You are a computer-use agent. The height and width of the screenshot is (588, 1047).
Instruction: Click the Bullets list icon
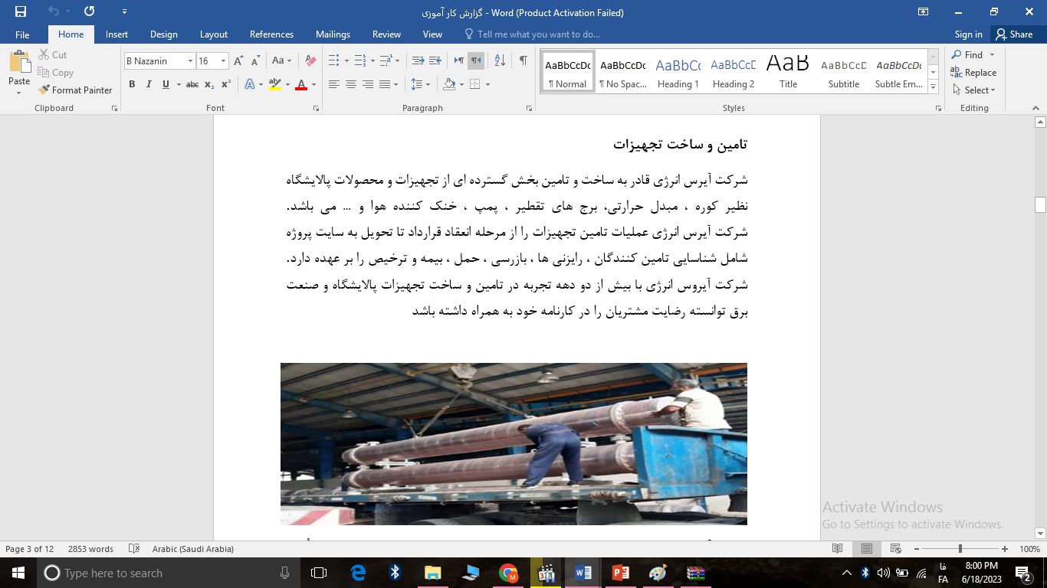333,60
